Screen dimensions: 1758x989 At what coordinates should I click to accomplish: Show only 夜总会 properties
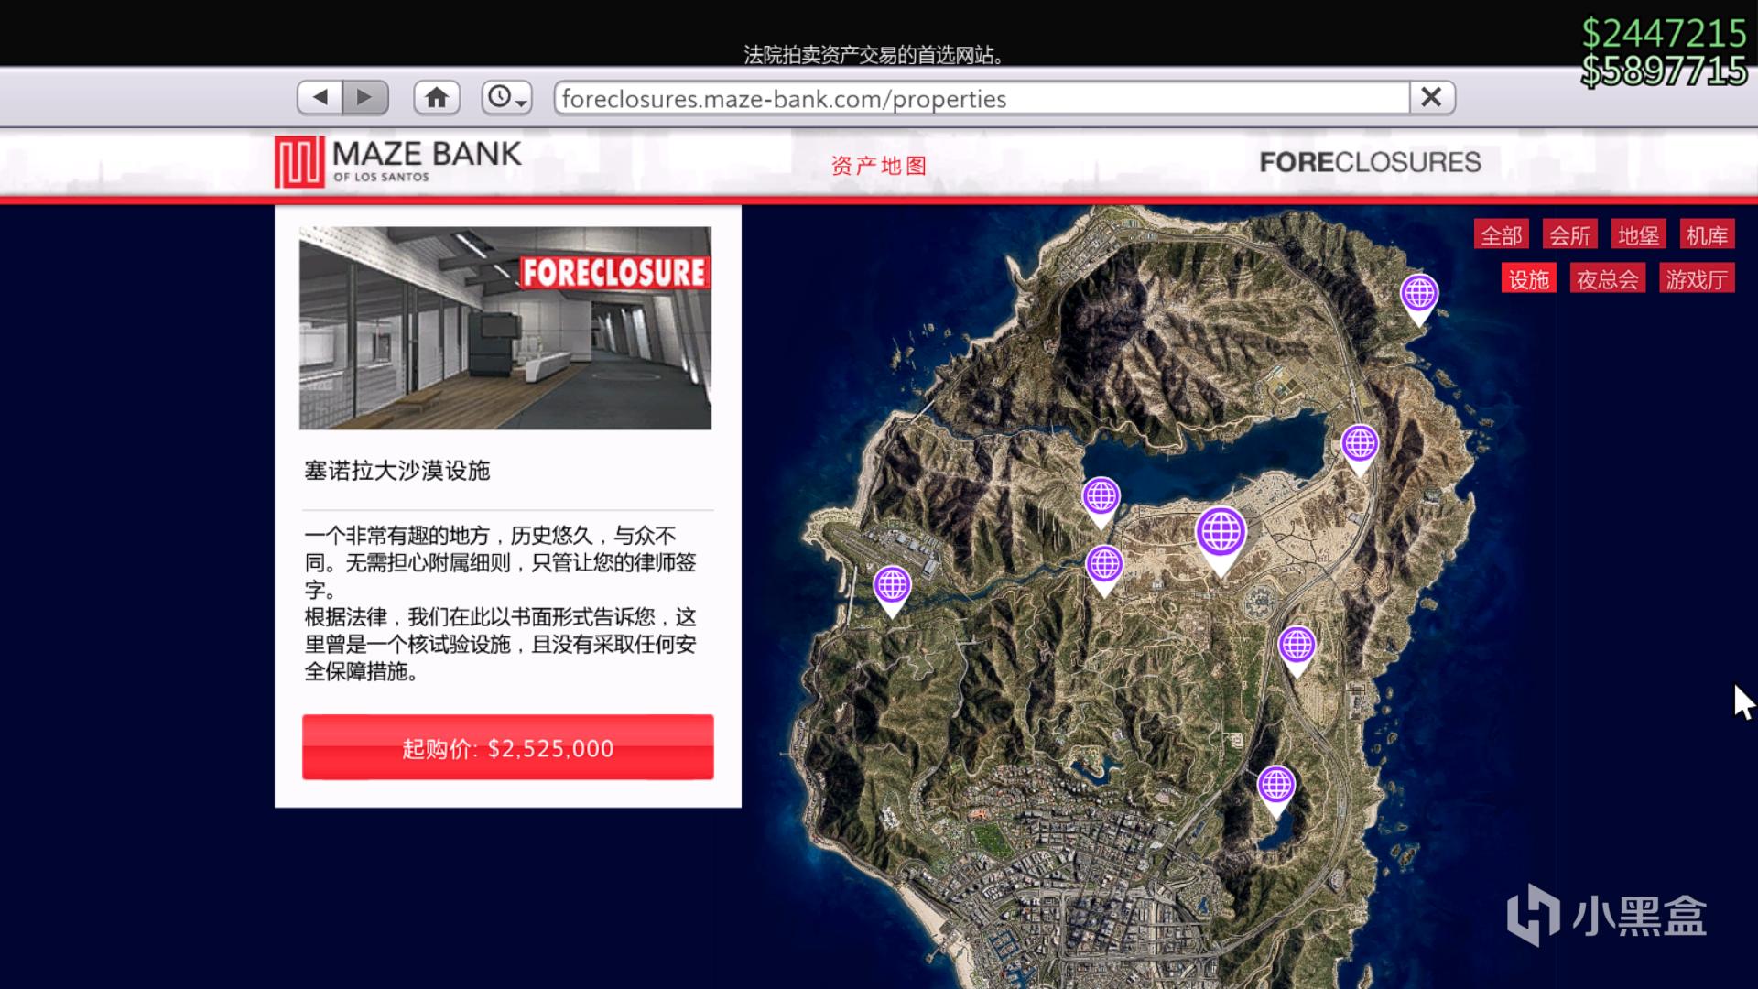tap(1607, 279)
